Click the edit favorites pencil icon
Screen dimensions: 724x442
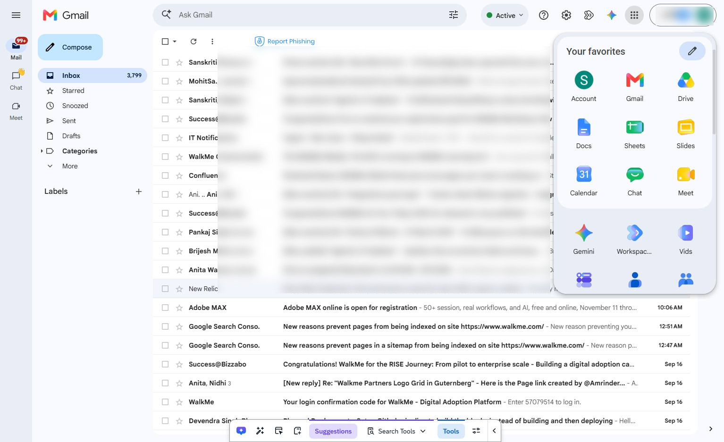(692, 51)
